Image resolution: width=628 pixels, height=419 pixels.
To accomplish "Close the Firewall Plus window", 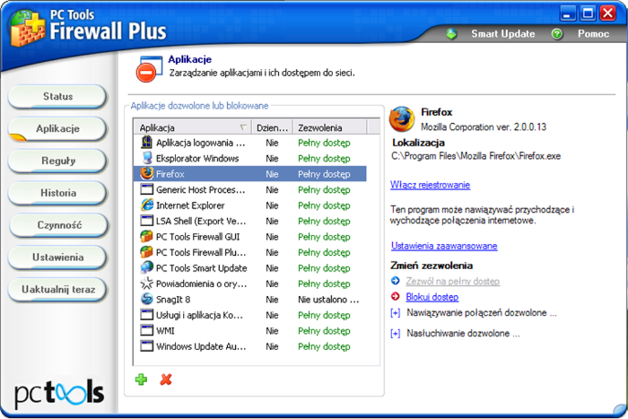I will (x=608, y=14).
